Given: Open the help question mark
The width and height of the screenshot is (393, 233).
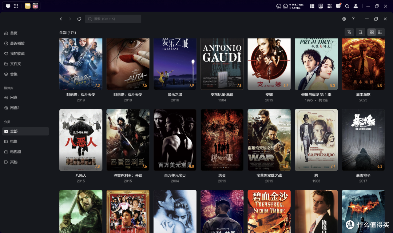Looking at the screenshot, I should coord(353,19).
